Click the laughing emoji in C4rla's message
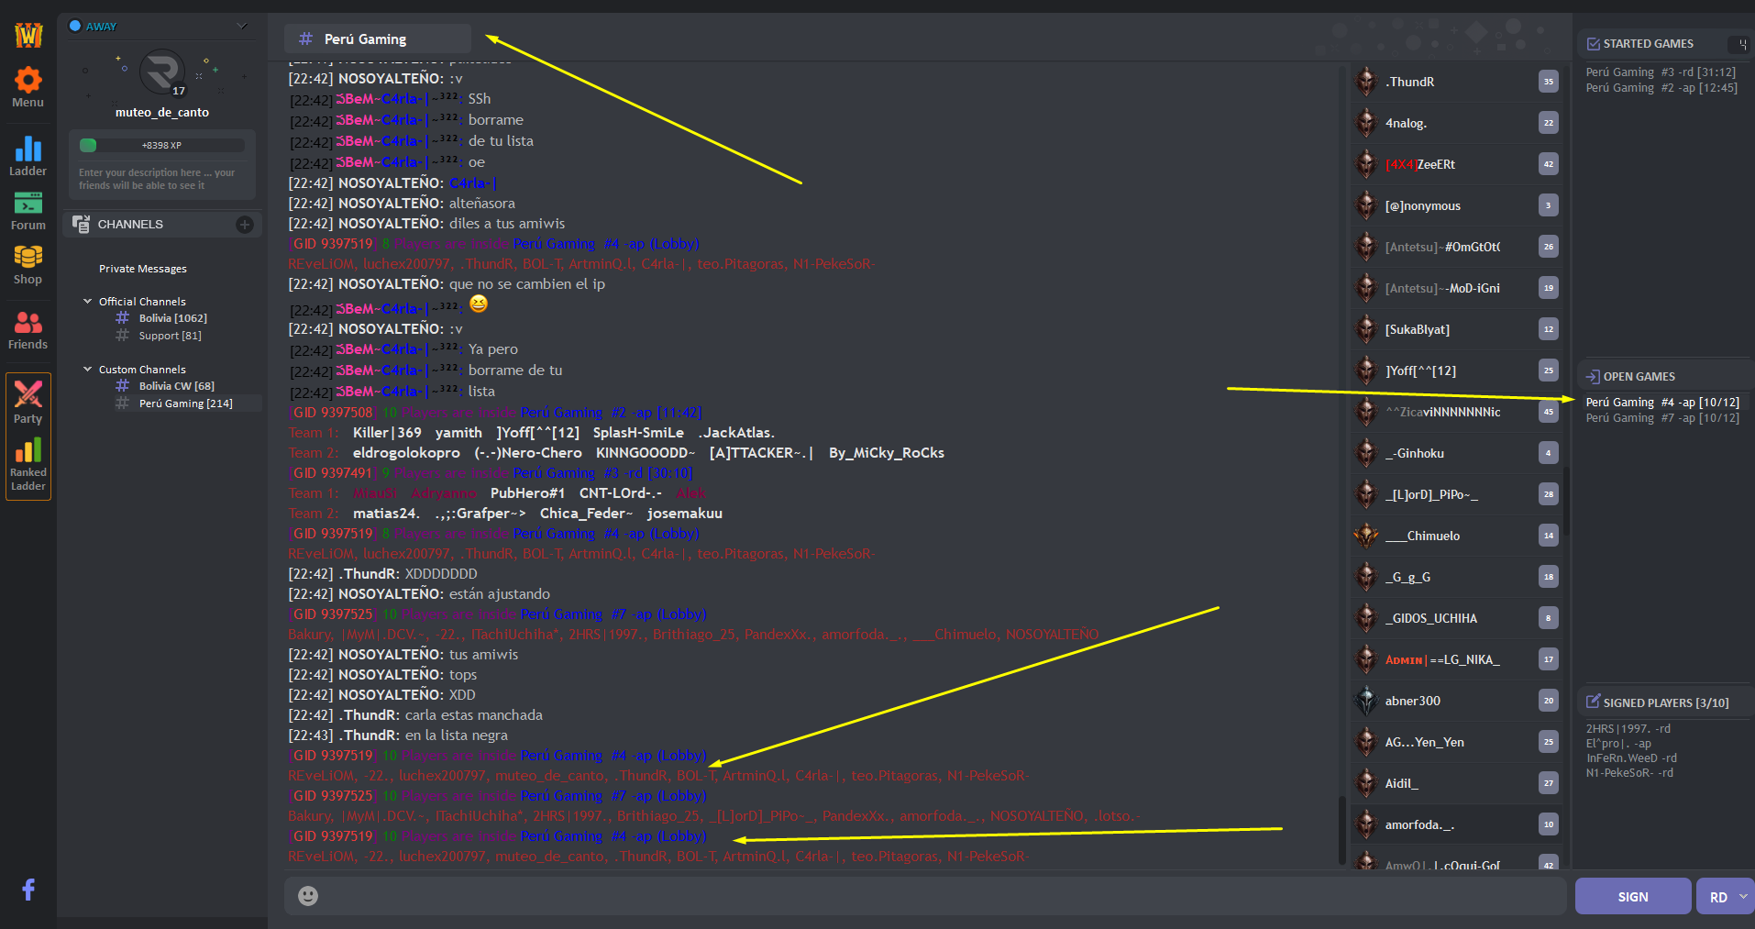The image size is (1755, 929). pyautogui.click(x=479, y=304)
